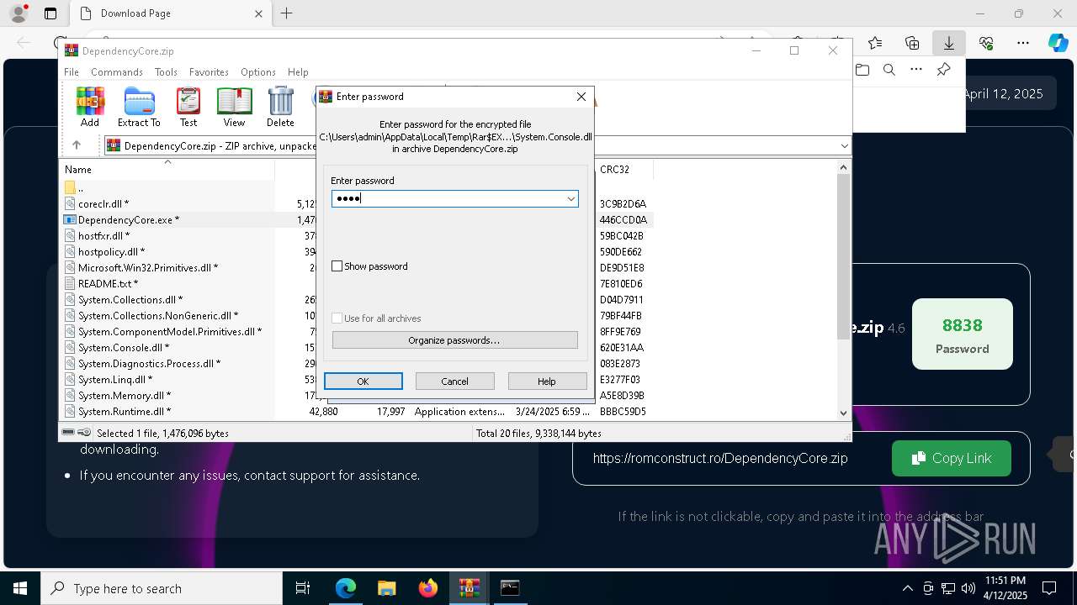This screenshot has height=605, width=1077.
Task: Click the View toolbar icon in WinRAR
Action: [234, 106]
